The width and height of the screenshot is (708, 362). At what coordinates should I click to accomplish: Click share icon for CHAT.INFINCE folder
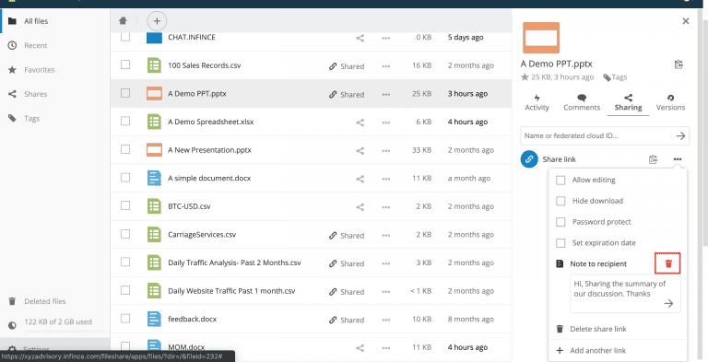coord(360,38)
